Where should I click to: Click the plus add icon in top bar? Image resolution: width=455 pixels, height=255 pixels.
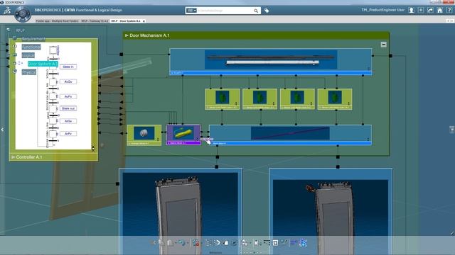[x=421, y=10]
